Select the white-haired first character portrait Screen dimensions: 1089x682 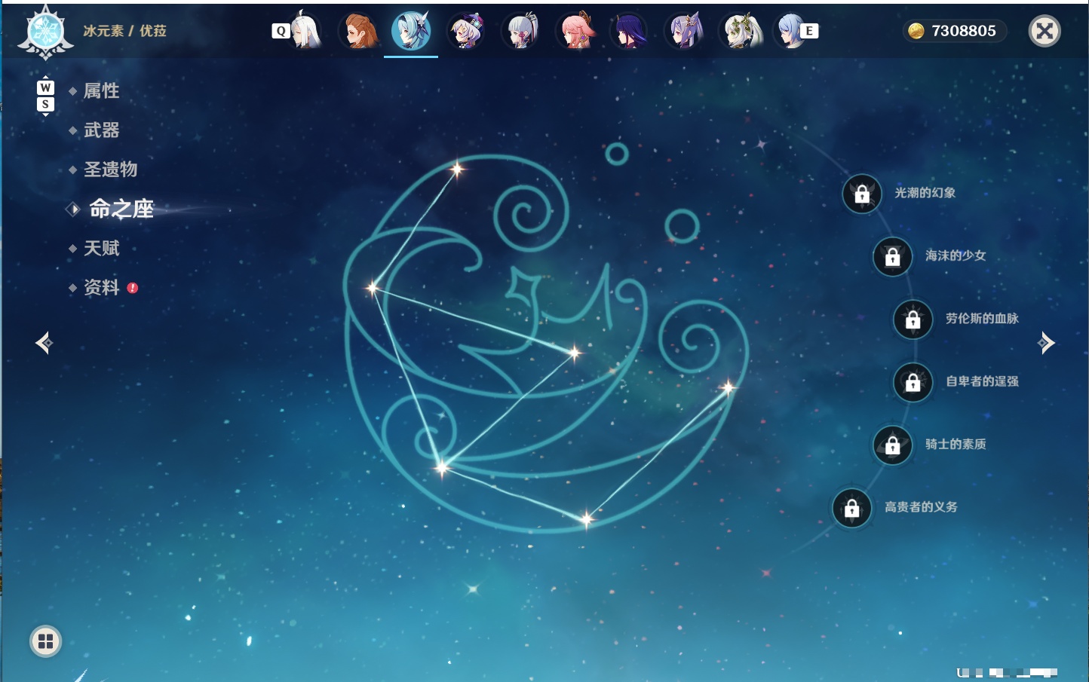click(305, 31)
